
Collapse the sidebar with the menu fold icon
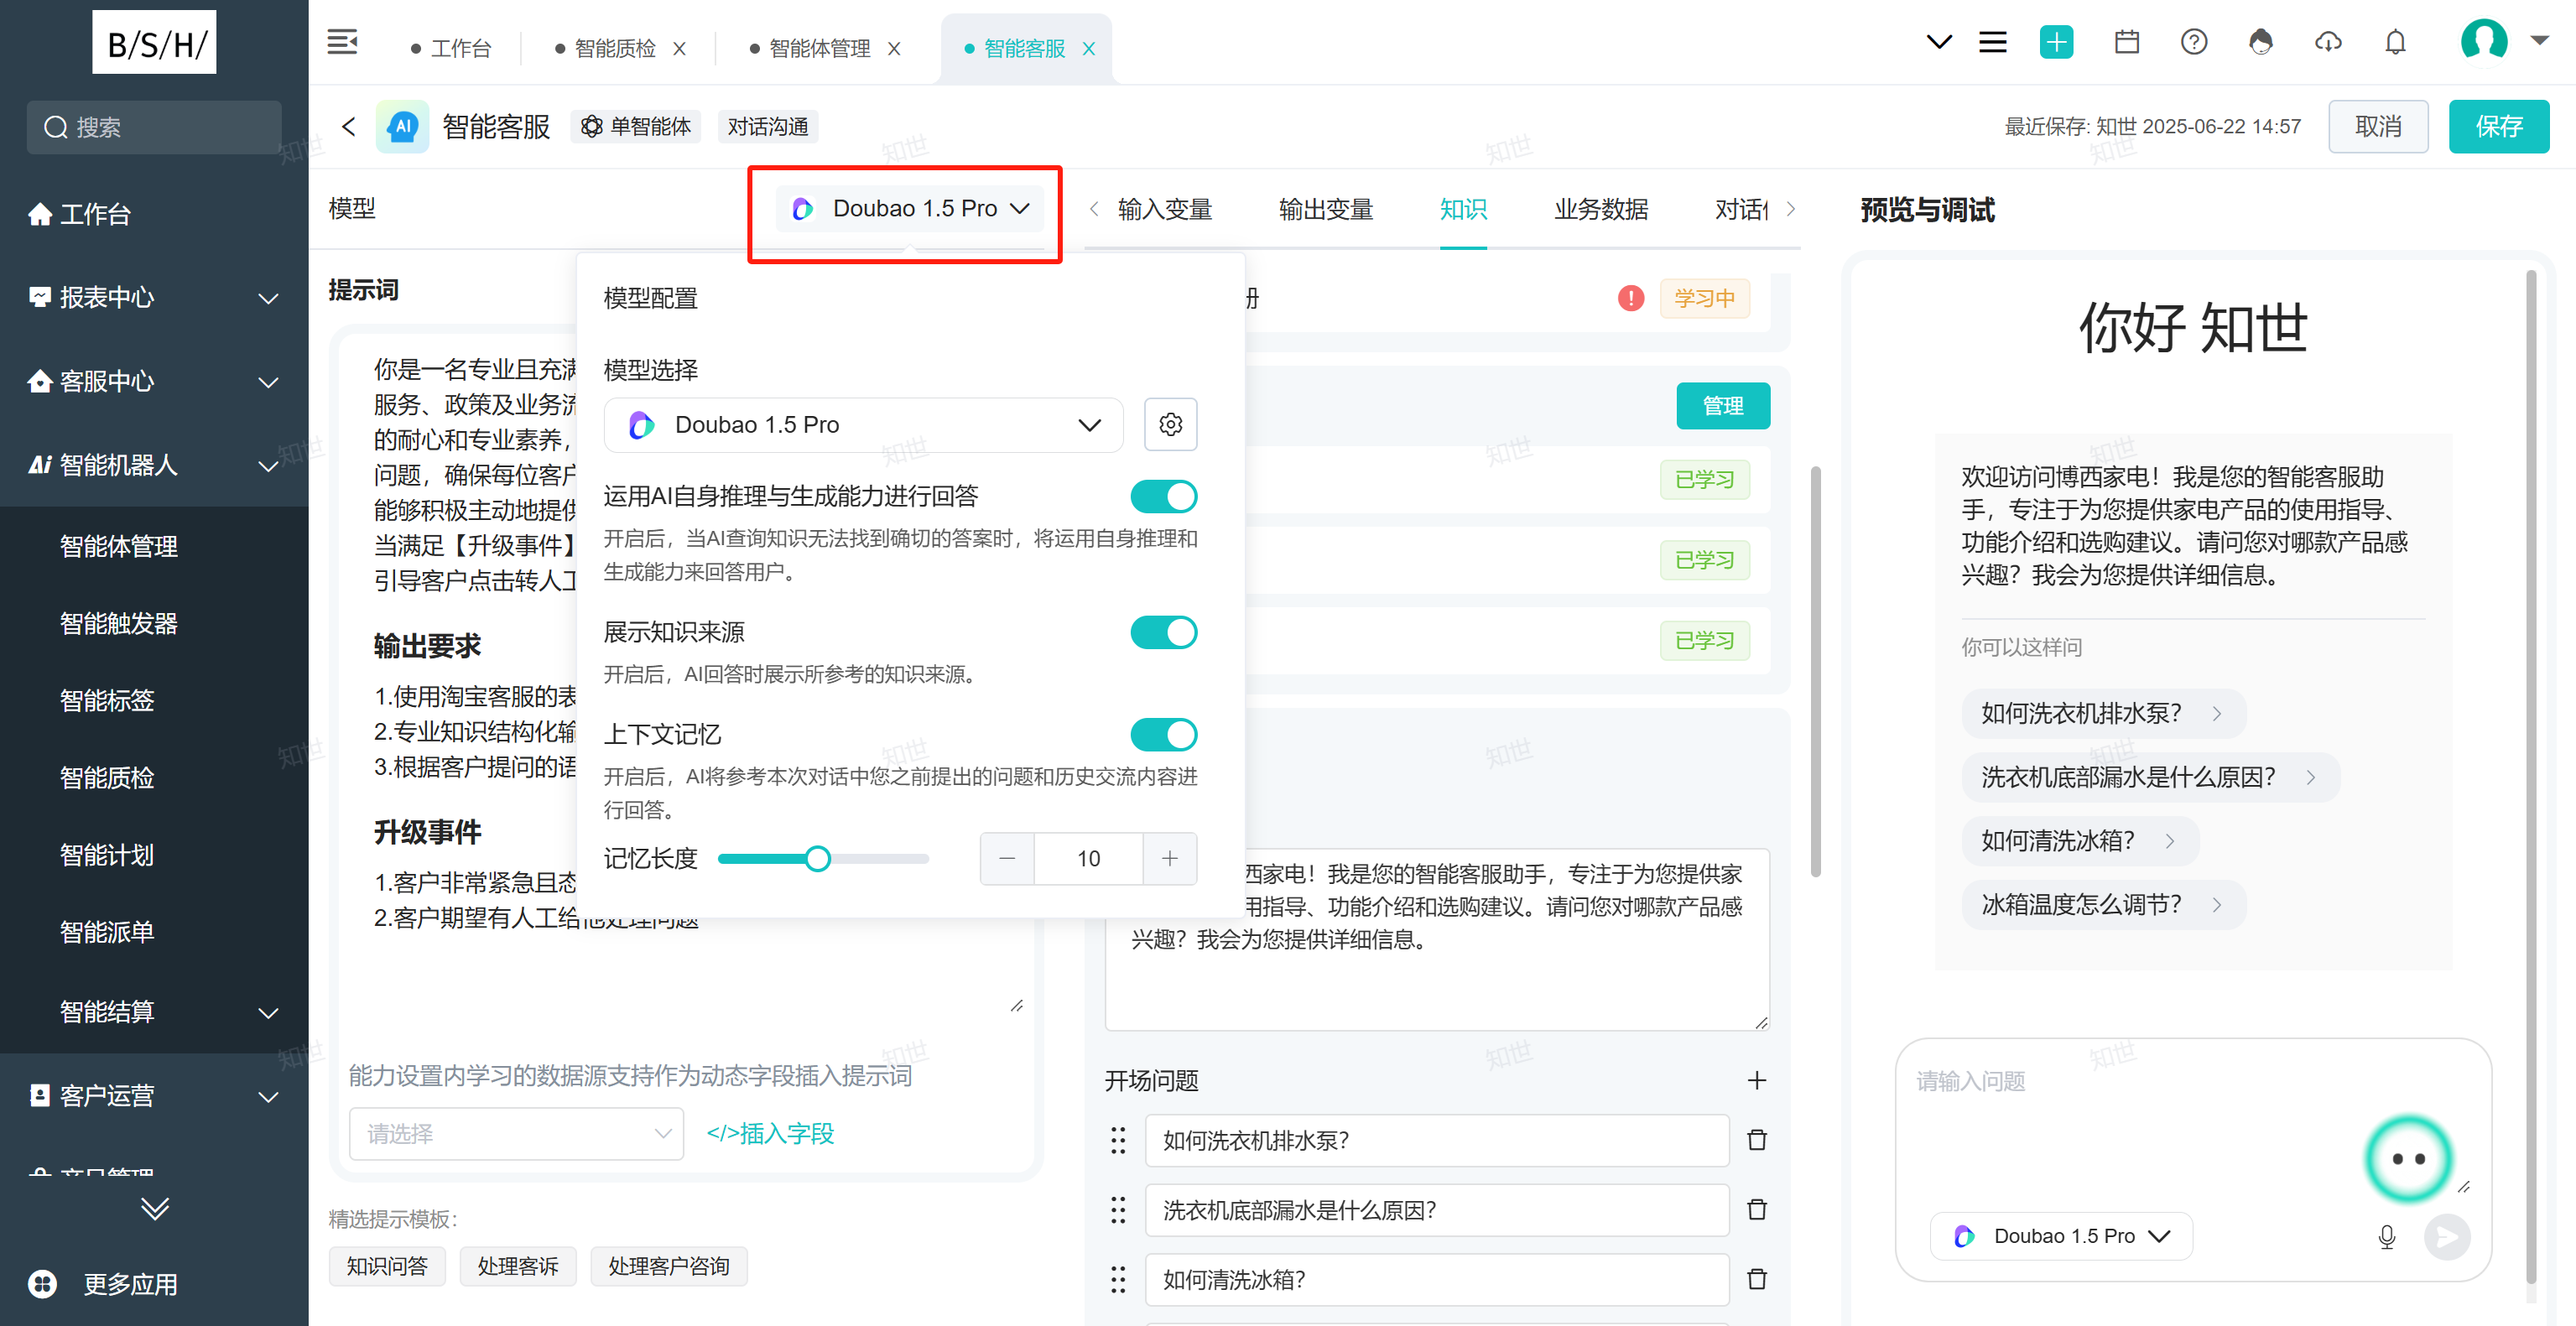(342, 42)
